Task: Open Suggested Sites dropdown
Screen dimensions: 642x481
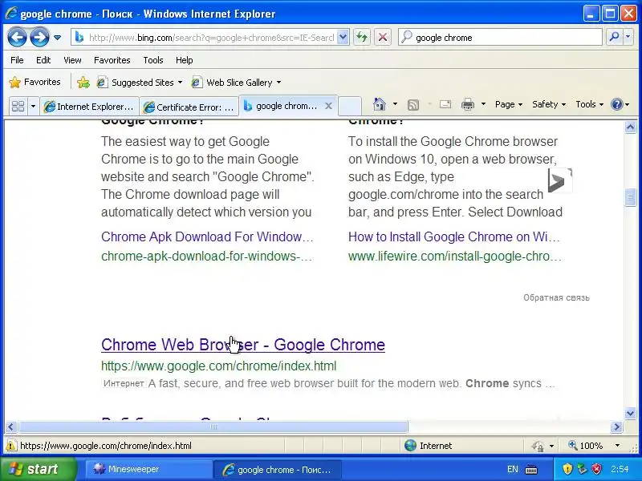Action: [x=139, y=83]
